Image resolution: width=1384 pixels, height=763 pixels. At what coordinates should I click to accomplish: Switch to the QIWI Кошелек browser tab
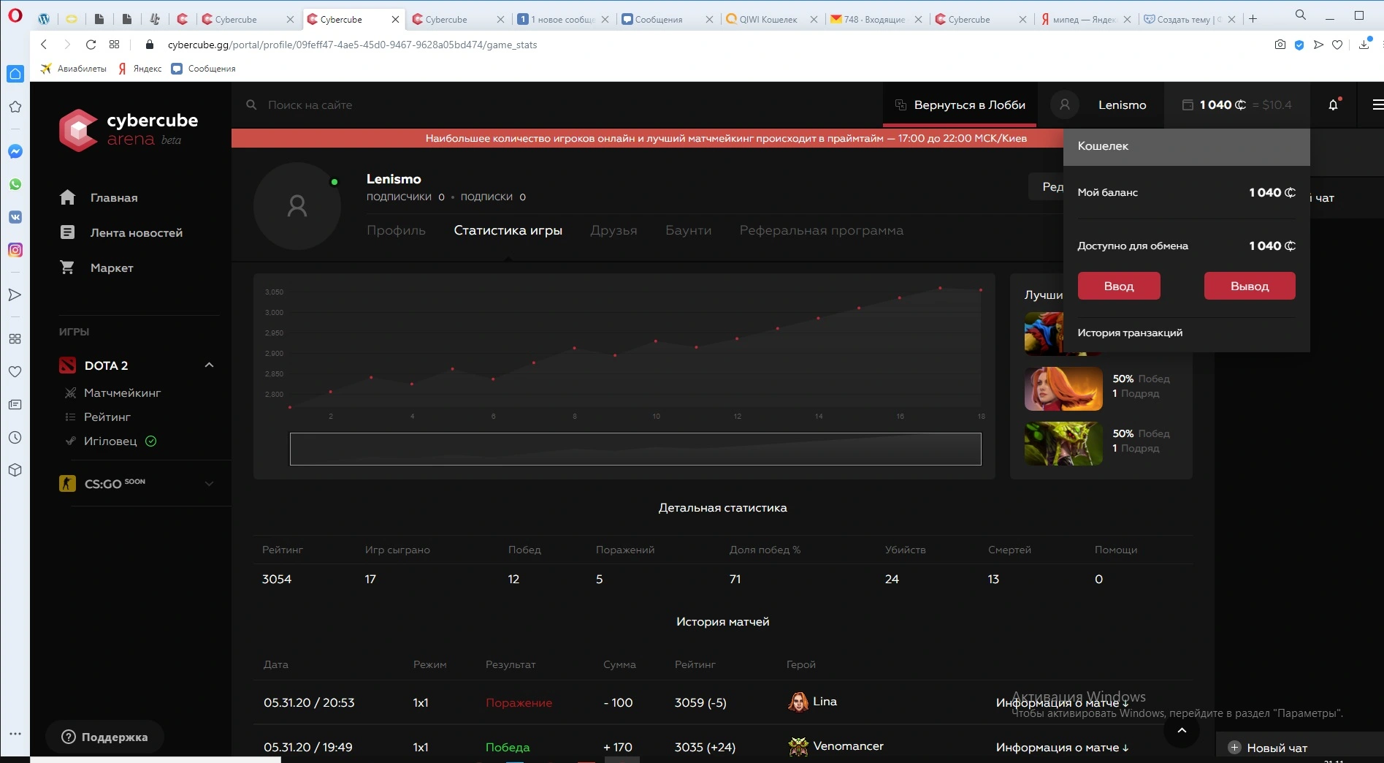click(763, 20)
